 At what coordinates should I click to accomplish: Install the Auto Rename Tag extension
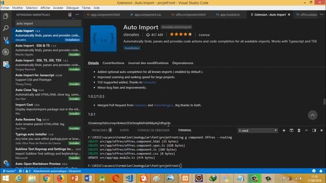(x=74, y=128)
